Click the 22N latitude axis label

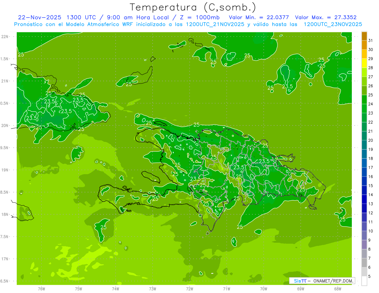[x=5, y=37]
